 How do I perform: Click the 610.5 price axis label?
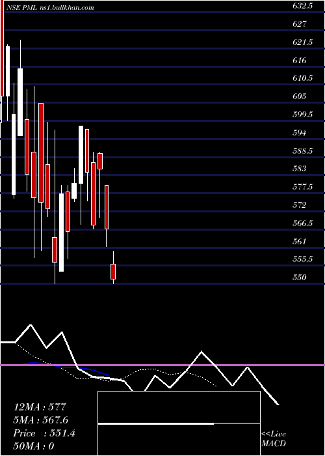coord(303,78)
